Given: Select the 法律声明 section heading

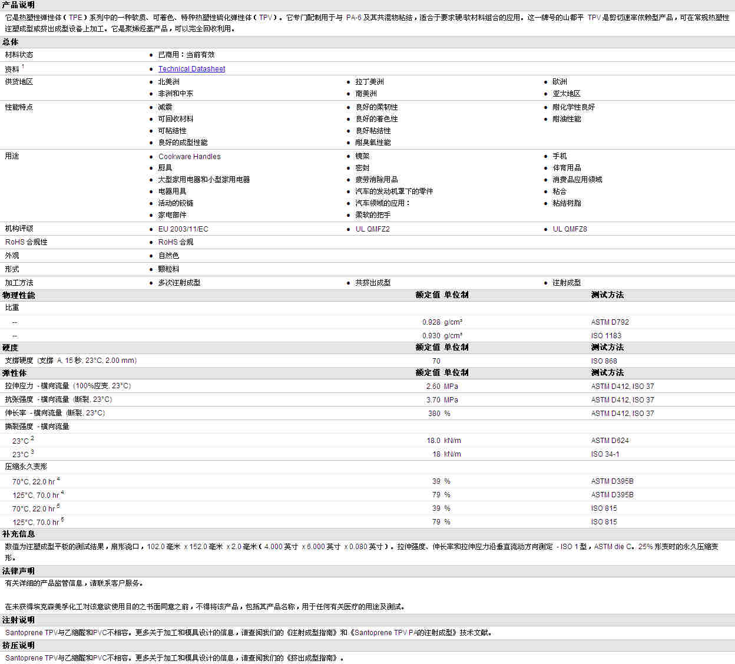Looking at the screenshot, I should [x=18, y=571].
